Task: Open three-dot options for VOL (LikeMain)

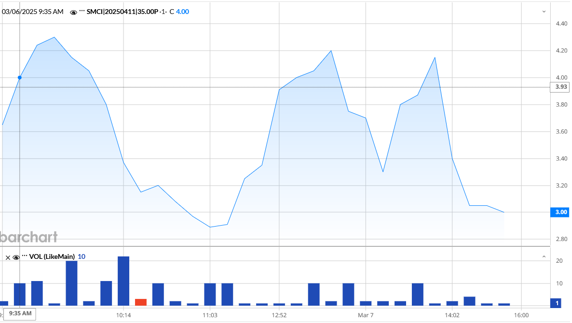Action: point(25,256)
